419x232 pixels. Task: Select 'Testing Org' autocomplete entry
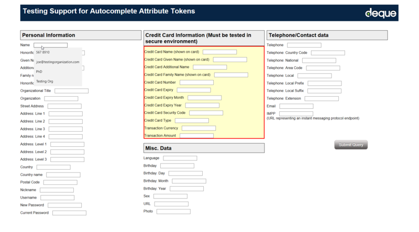click(x=45, y=81)
